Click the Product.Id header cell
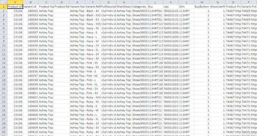Screen dimensions: 257x136 [x=15, y=7]
